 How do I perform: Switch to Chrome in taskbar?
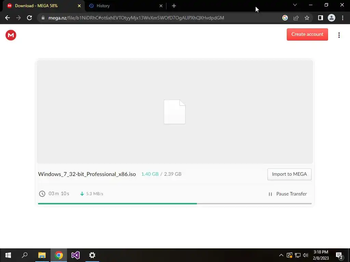click(59, 255)
